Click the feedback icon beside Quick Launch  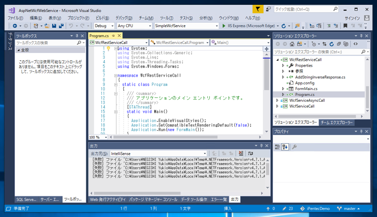(268, 9)
